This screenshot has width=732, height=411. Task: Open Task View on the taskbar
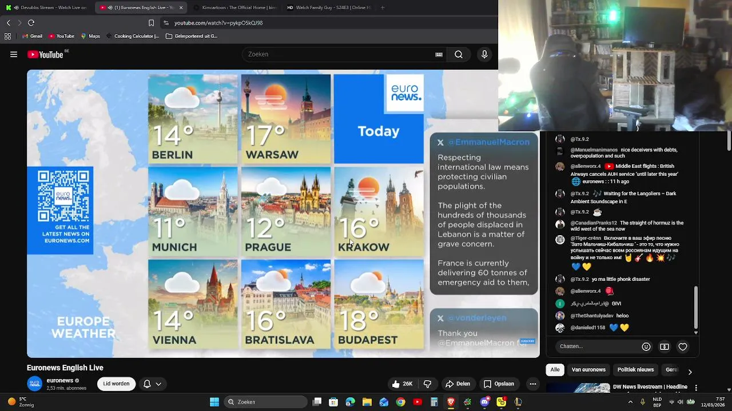[317, 402]
